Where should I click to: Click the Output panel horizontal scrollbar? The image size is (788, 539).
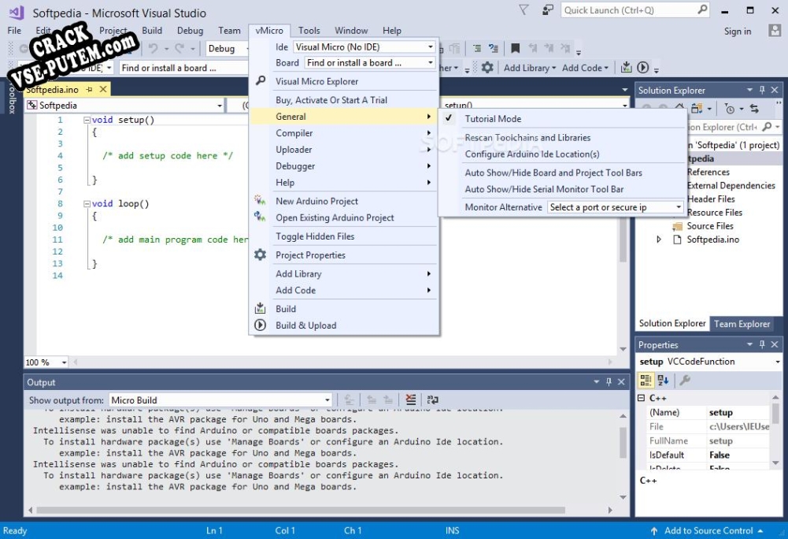point(301,510)
